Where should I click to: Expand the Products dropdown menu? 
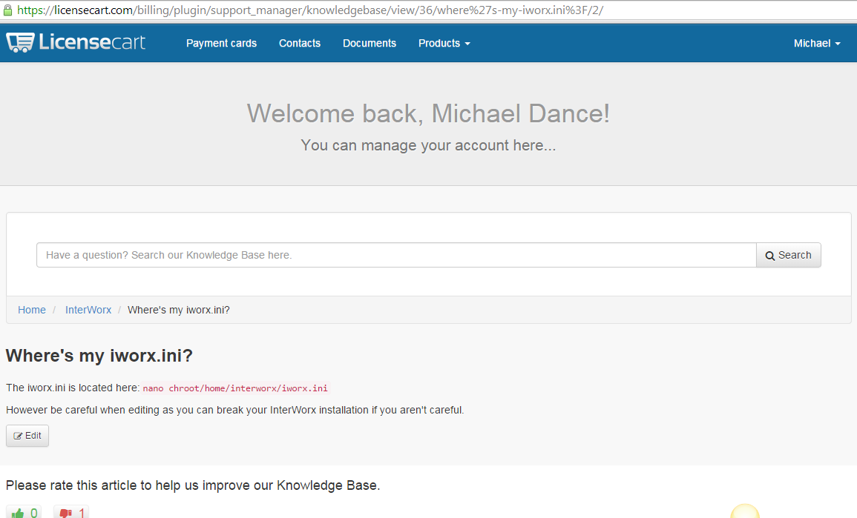point(444,43)
